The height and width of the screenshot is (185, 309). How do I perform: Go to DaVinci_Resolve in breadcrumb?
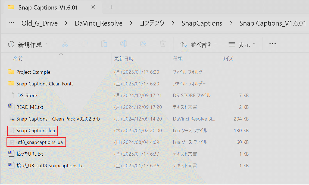click(99, 23)
